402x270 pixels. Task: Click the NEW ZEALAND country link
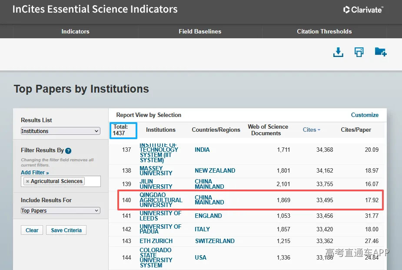(215, 170)
